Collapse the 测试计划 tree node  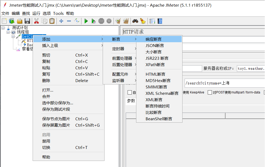click(x=3, y=28)
